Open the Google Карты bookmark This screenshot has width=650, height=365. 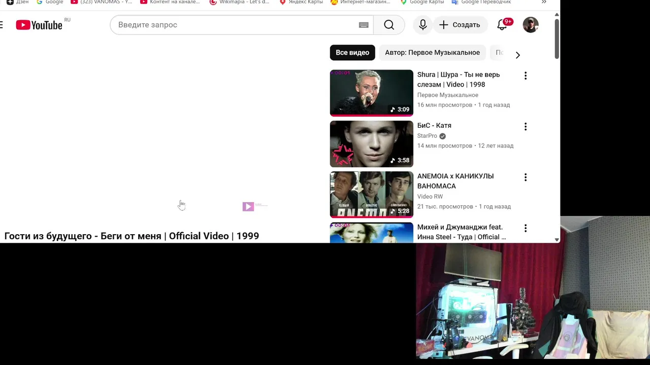(x=422, y=2)
